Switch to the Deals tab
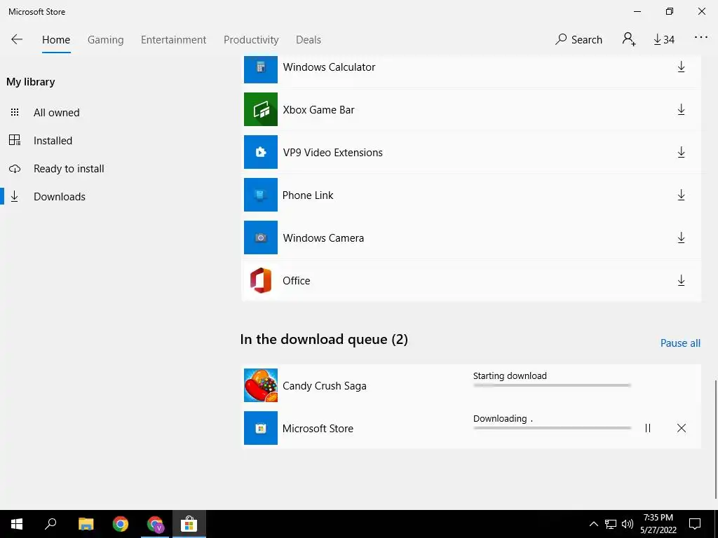718x538 pixels. pos(309,40)
